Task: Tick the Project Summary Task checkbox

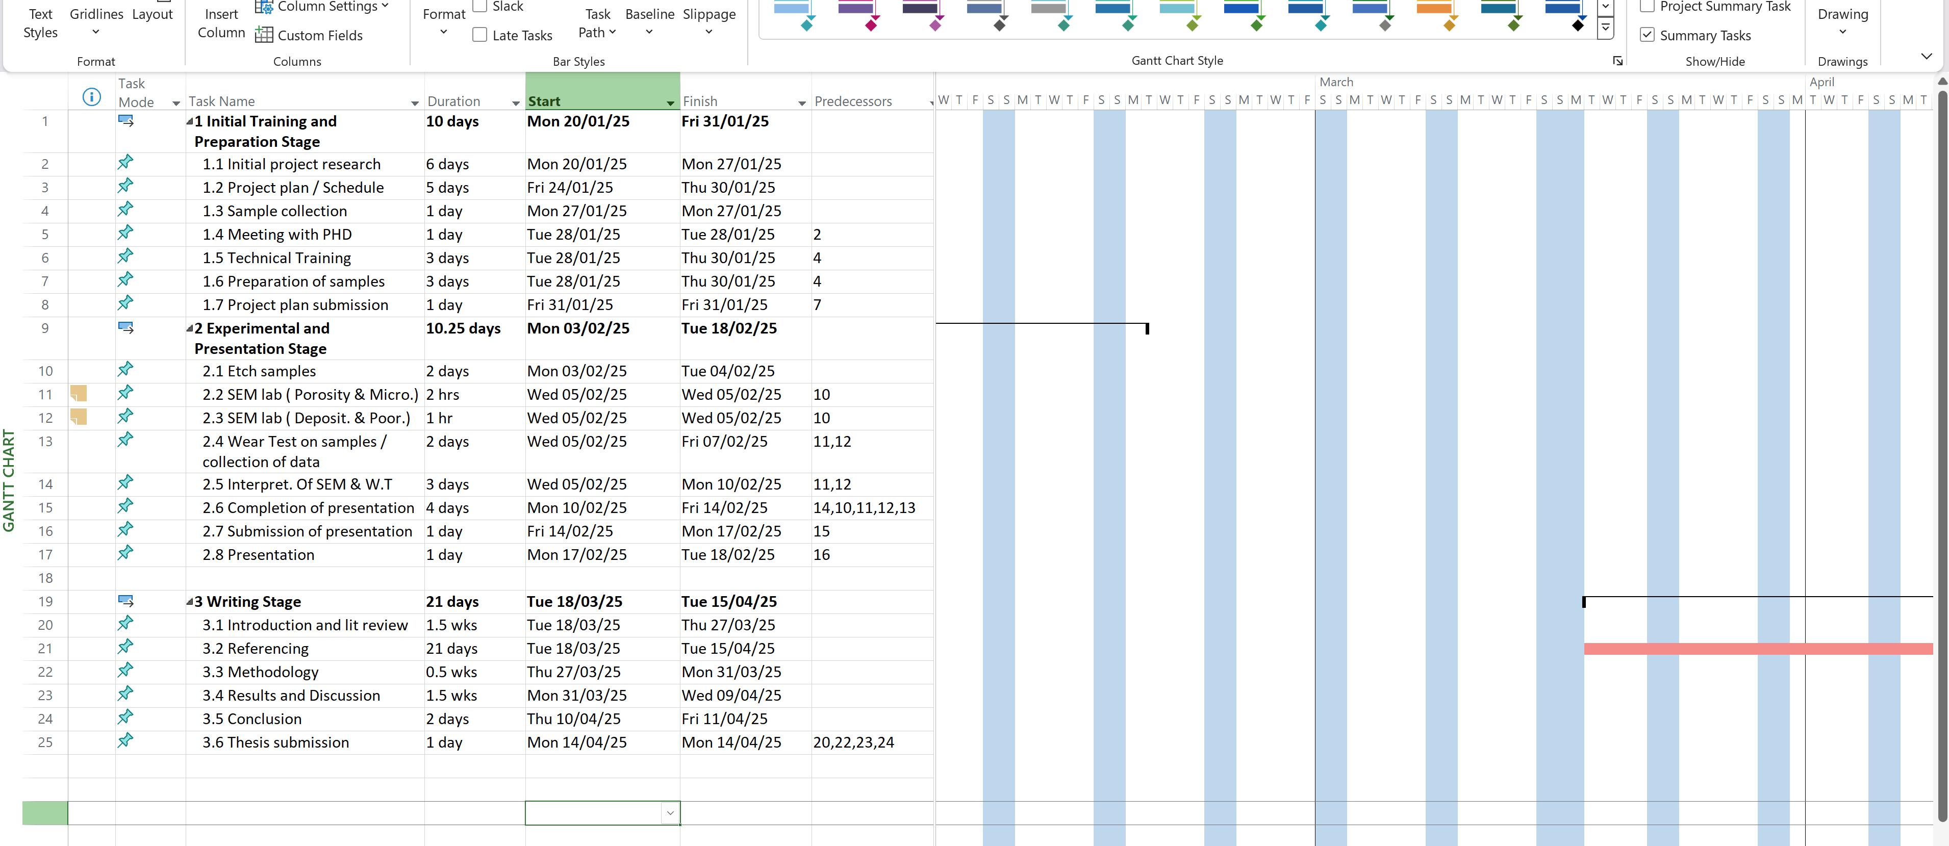Action: 1647,7
